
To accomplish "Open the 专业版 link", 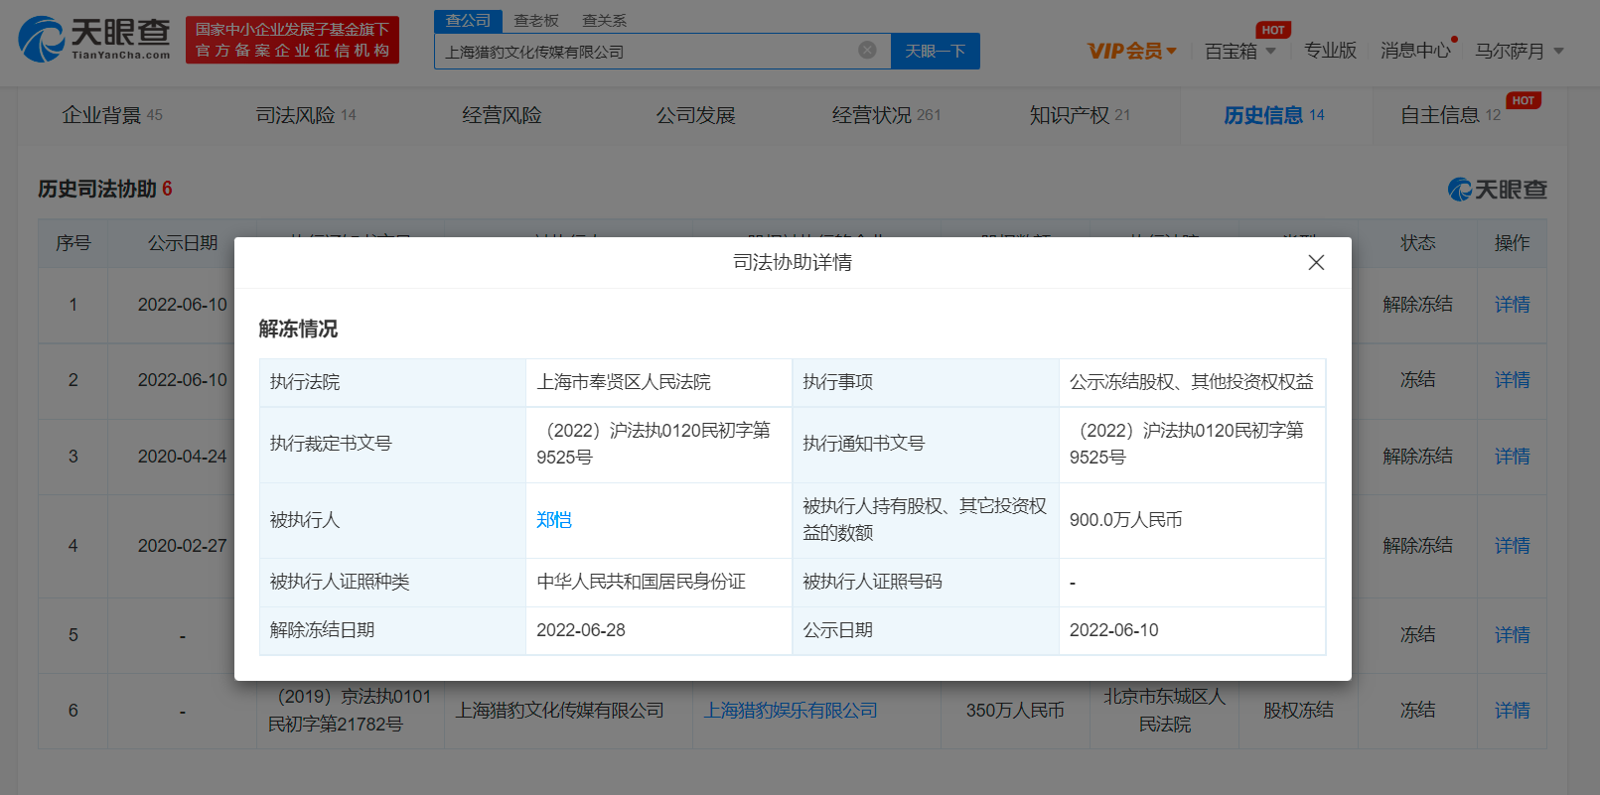I will [1330, 51].
